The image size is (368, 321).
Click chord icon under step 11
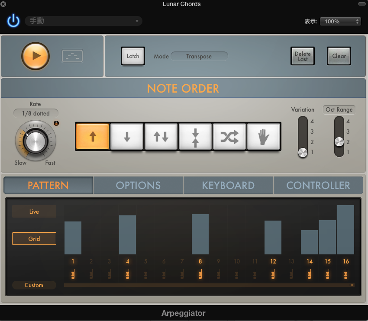point(255,274)
